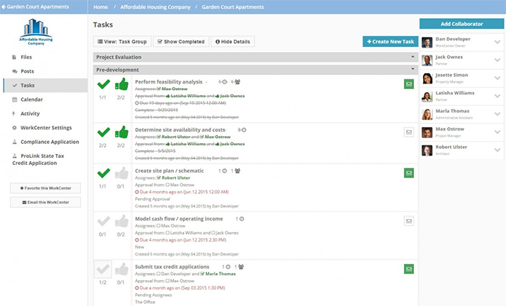Check the Submit tax credit applications completion box
Image resolution: width=506 pixels, height=306 pixels.
103,269
